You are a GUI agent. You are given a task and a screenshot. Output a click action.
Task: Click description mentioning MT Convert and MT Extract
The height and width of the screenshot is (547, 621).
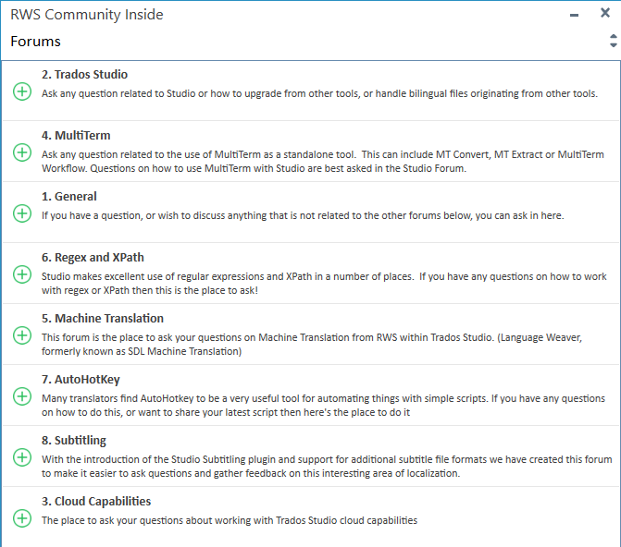point(323,162)
